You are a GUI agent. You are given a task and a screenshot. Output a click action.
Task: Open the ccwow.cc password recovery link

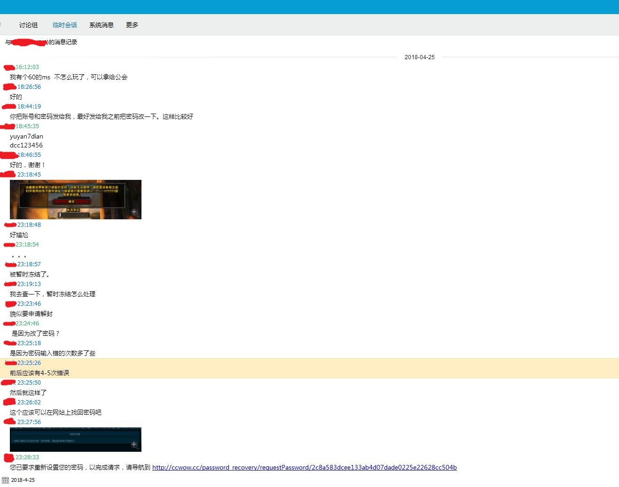tap(304, 467)
